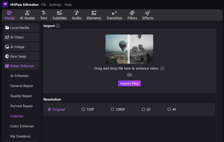Click the HitPaw Edimakor logo icon
Image resolution: width=224 pixels, height=142 pixels.
pyautogui.click(x=5, y=4)
